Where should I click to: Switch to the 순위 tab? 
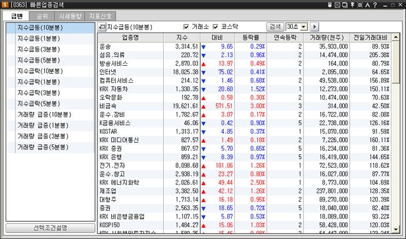click(42, 16)
